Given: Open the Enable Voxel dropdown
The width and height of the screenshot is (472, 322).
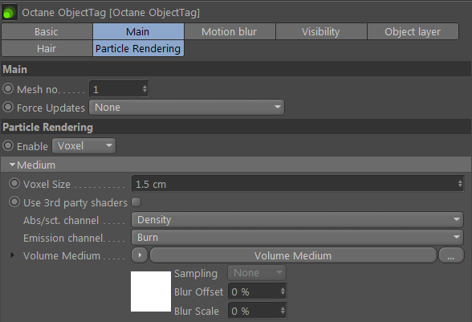Looking at the screenshot, I should tap(84, 146).
